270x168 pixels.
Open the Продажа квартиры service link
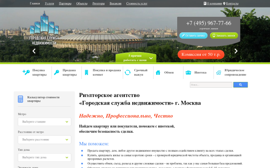pos(70,72)
